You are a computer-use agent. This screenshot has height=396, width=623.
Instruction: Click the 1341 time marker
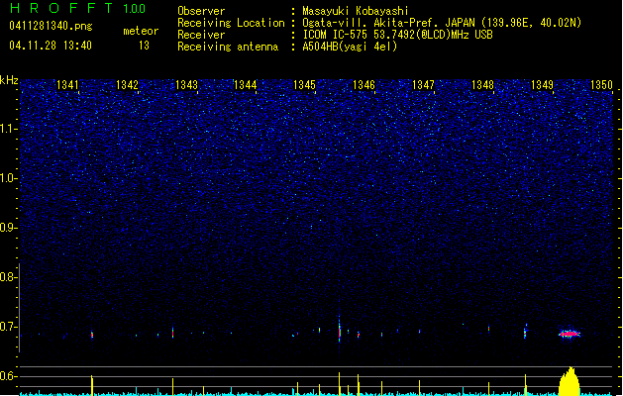click(x=67, y=84)
